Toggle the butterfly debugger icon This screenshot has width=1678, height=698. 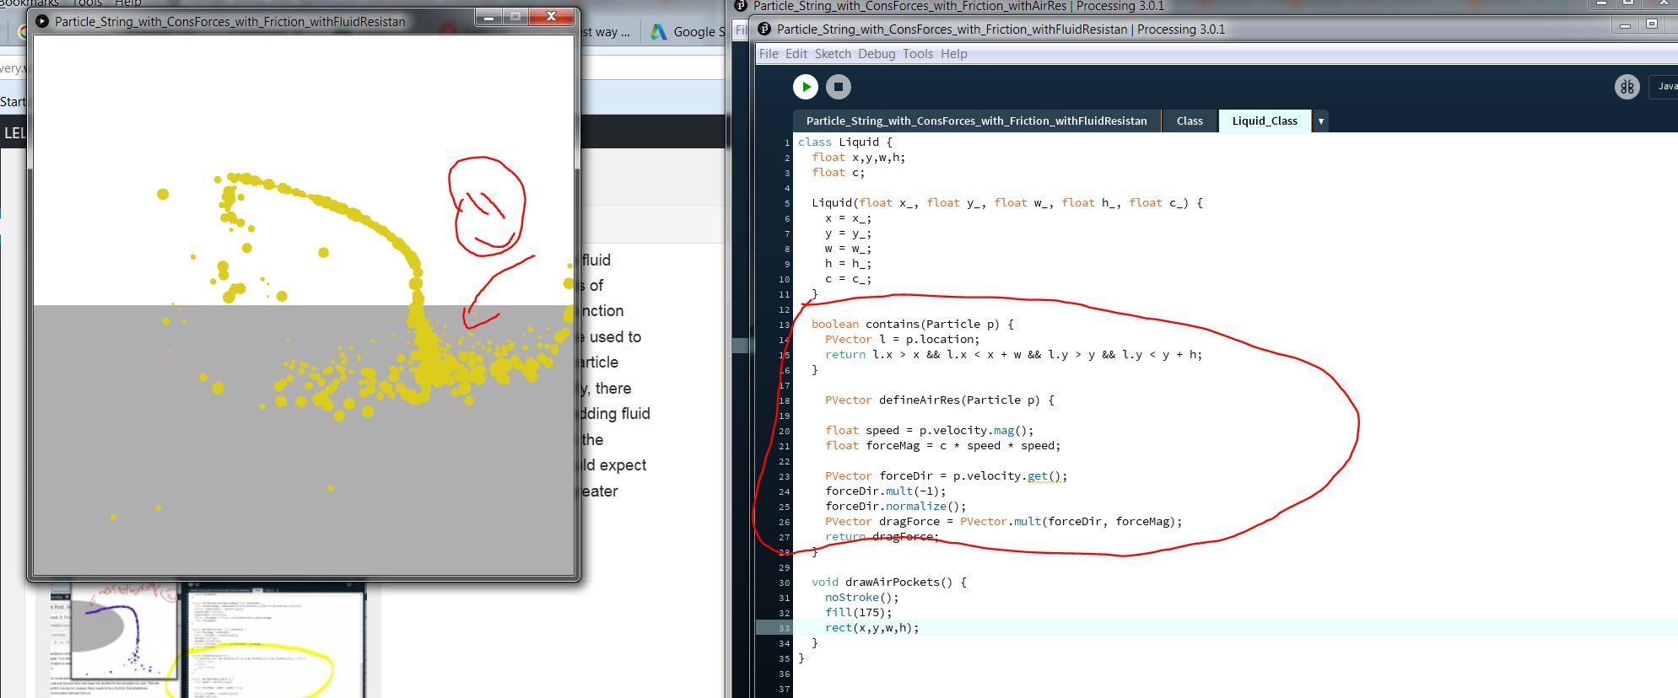click(x=1627, y=87)
